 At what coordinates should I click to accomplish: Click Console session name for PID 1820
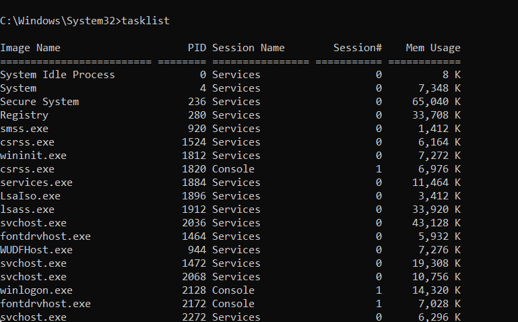[233, 169]
